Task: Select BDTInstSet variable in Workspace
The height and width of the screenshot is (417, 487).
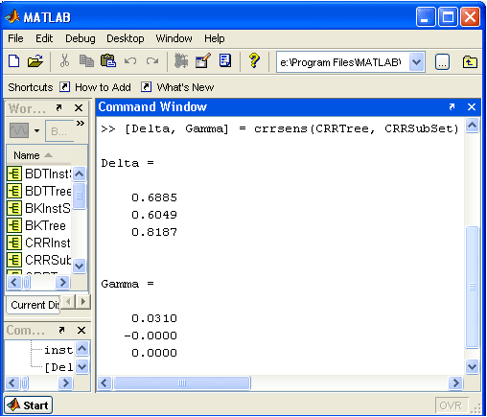Action: pyautogui.click(x=39, y=174)
